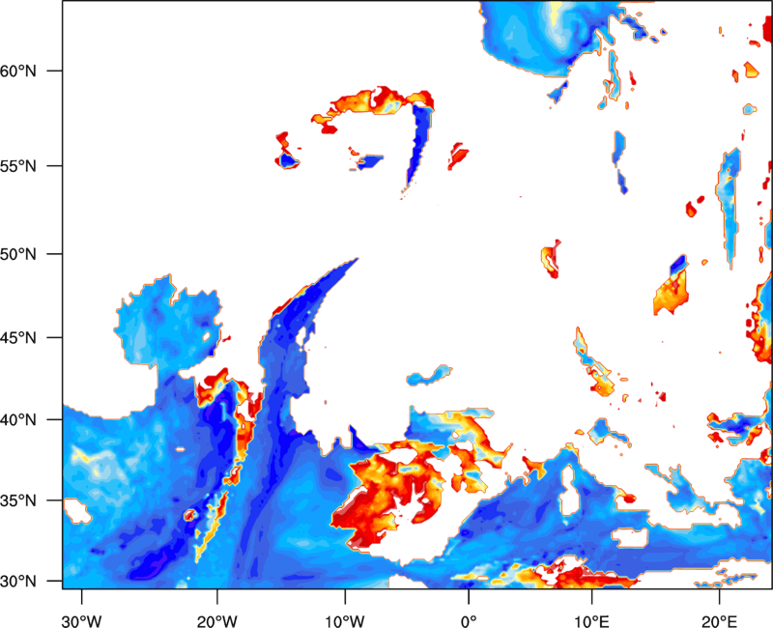This screenshot has width=773, height=628.
Task: Click the 45°N latitude label
Action: [18, 337]
